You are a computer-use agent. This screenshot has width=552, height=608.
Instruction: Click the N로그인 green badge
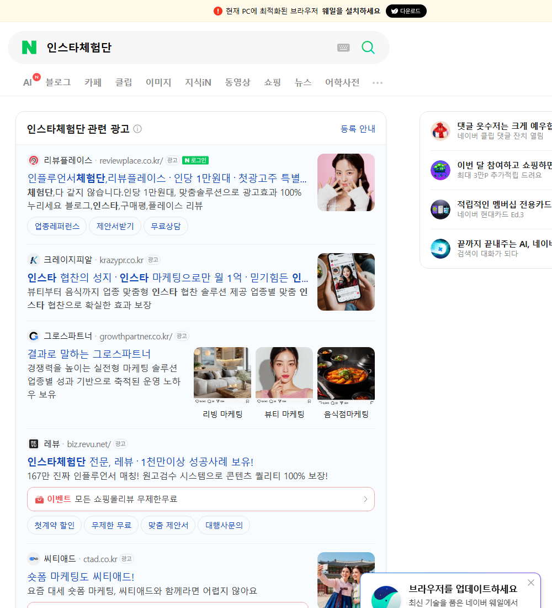pyautogui.click(x=195, y=160)
